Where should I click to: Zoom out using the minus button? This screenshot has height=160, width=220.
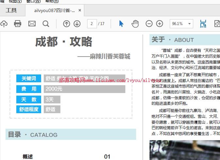tap(149, 23)
